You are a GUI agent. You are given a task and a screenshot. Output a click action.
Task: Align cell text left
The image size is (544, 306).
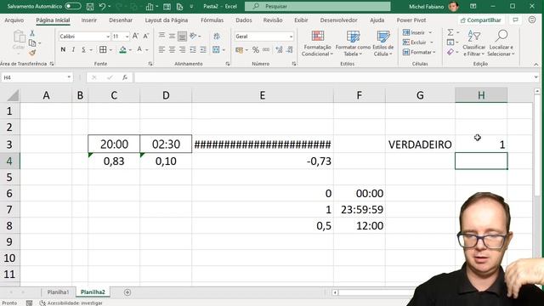pyautogui.click(x=161, y=50)
